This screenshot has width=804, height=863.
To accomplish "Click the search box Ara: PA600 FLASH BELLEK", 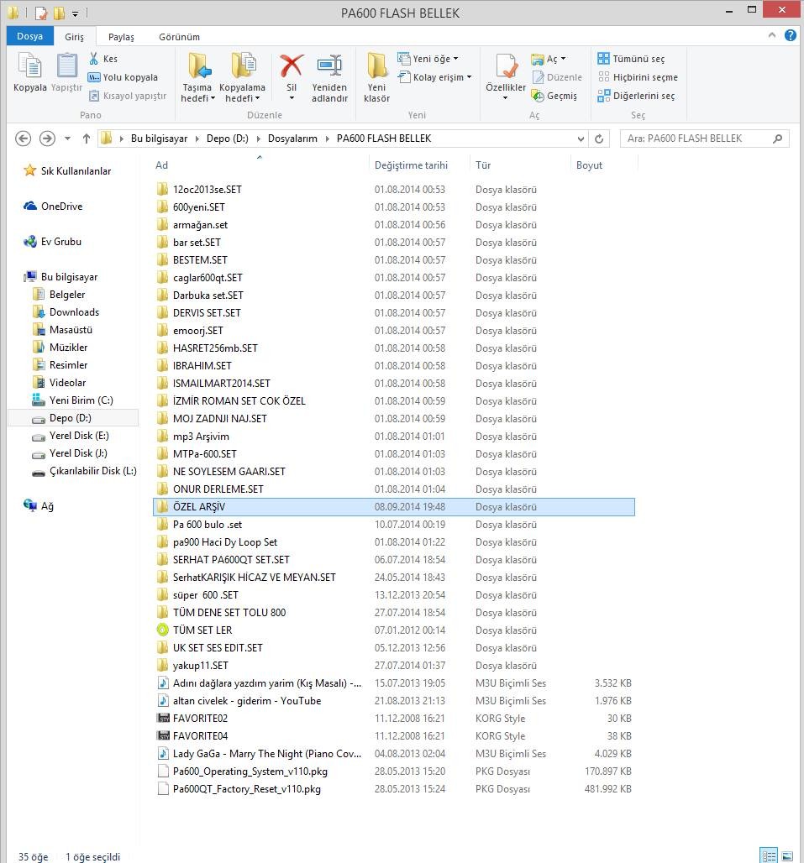I will (x=696, y=139).
